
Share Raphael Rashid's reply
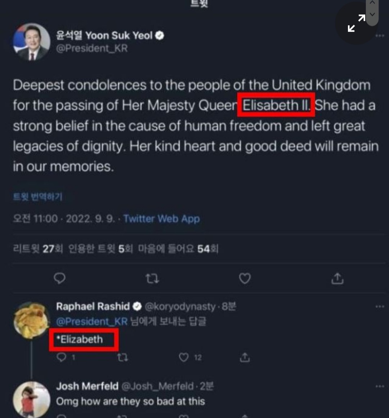[x=245, y=357]
